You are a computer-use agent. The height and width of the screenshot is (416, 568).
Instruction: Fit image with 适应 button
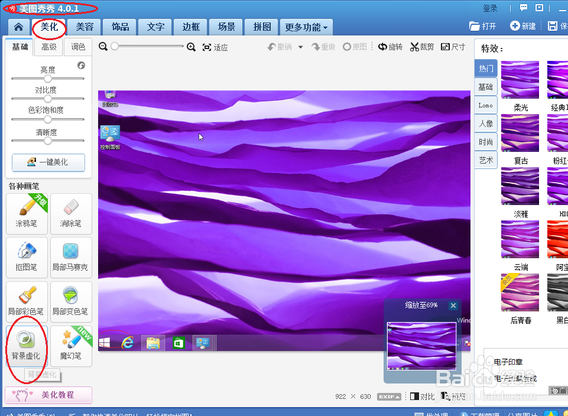pyautogui.click(x=215, y=47)
